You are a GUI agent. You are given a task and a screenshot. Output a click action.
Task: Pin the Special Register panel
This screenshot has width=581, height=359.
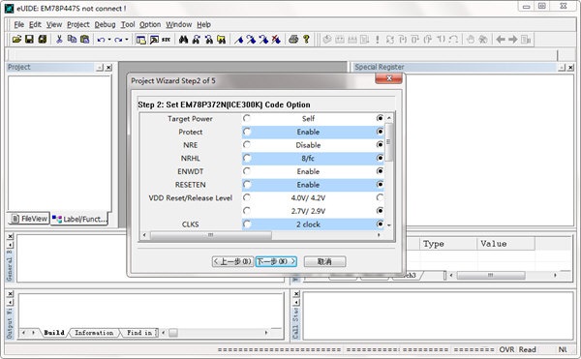pos(562,68)
